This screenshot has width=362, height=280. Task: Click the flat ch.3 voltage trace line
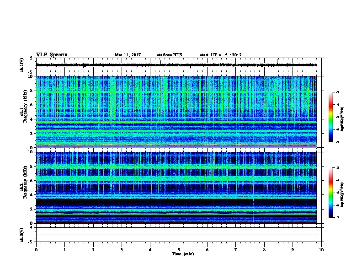point(176,235)
